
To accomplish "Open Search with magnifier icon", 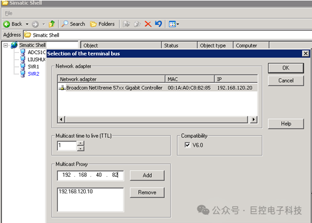I will (65, 24).
